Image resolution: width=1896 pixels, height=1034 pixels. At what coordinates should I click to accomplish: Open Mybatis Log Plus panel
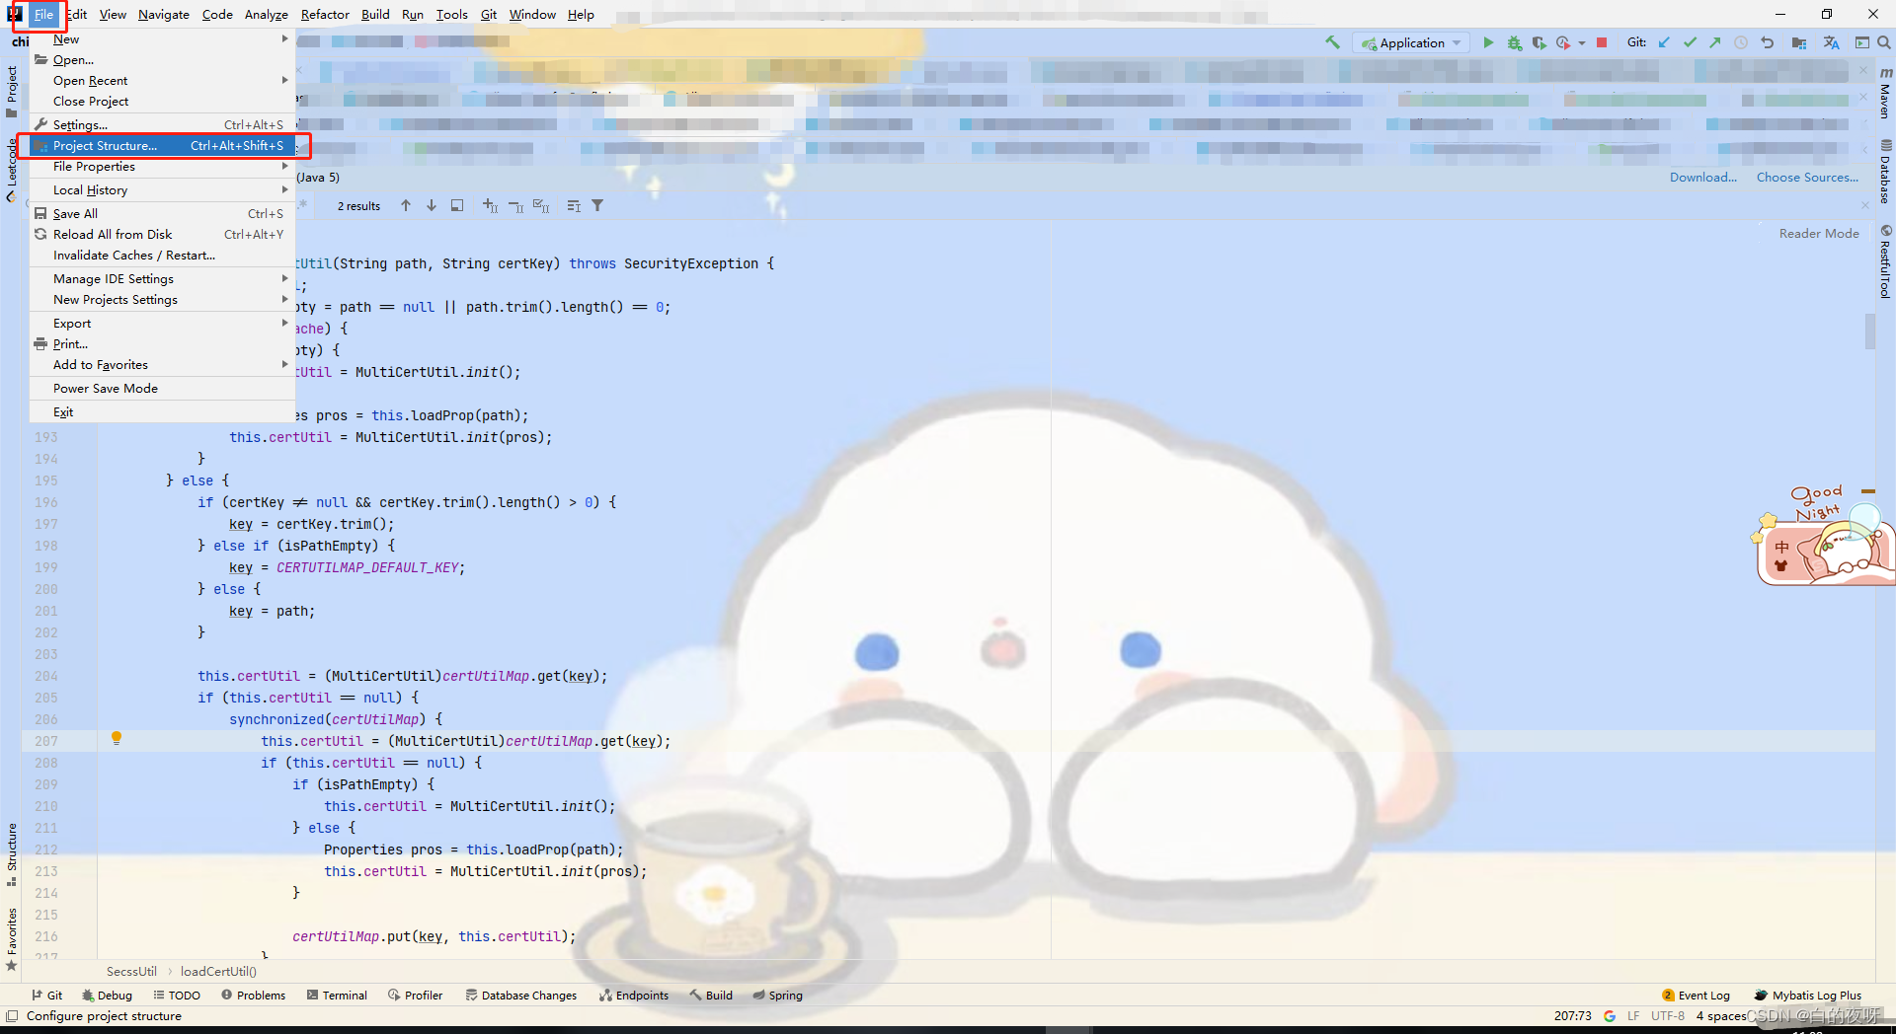(1808, 996)
